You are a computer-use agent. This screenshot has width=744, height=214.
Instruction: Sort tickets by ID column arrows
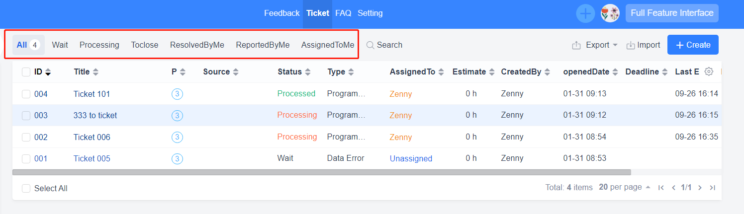tap(48, 72)
